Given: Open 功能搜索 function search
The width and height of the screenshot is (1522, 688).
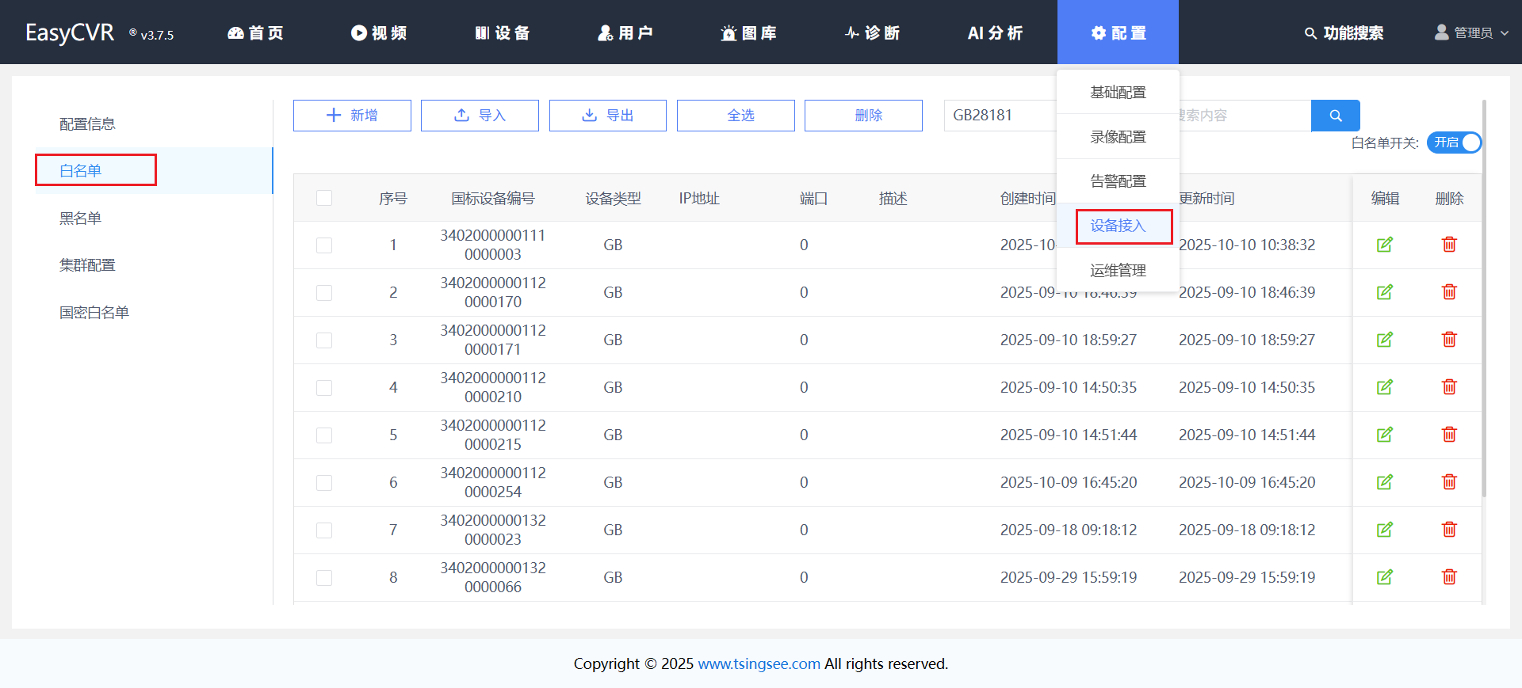Looking at the screenshot, I should click(x=1344, y=33).
